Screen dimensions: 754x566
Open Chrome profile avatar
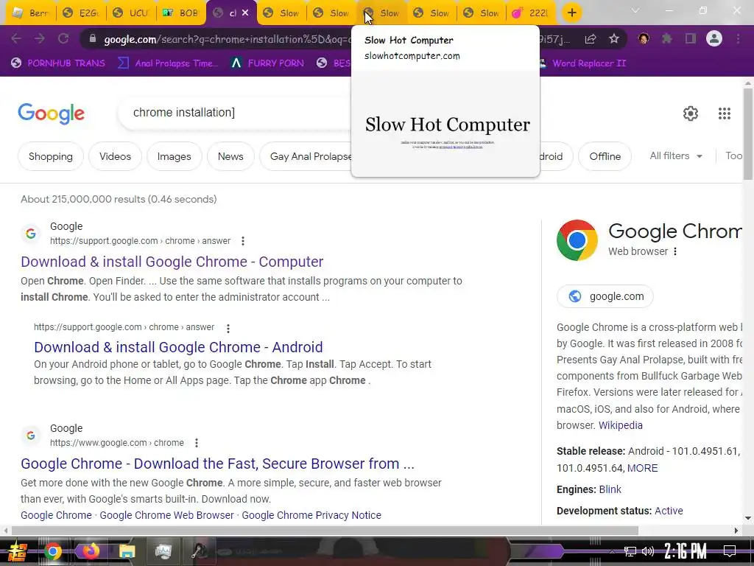pyautogui.click(x=714, y=38)
